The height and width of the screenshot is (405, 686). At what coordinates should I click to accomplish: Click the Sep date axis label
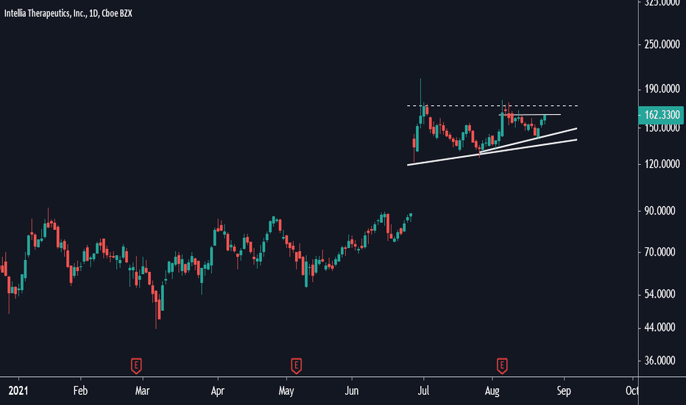564,390
